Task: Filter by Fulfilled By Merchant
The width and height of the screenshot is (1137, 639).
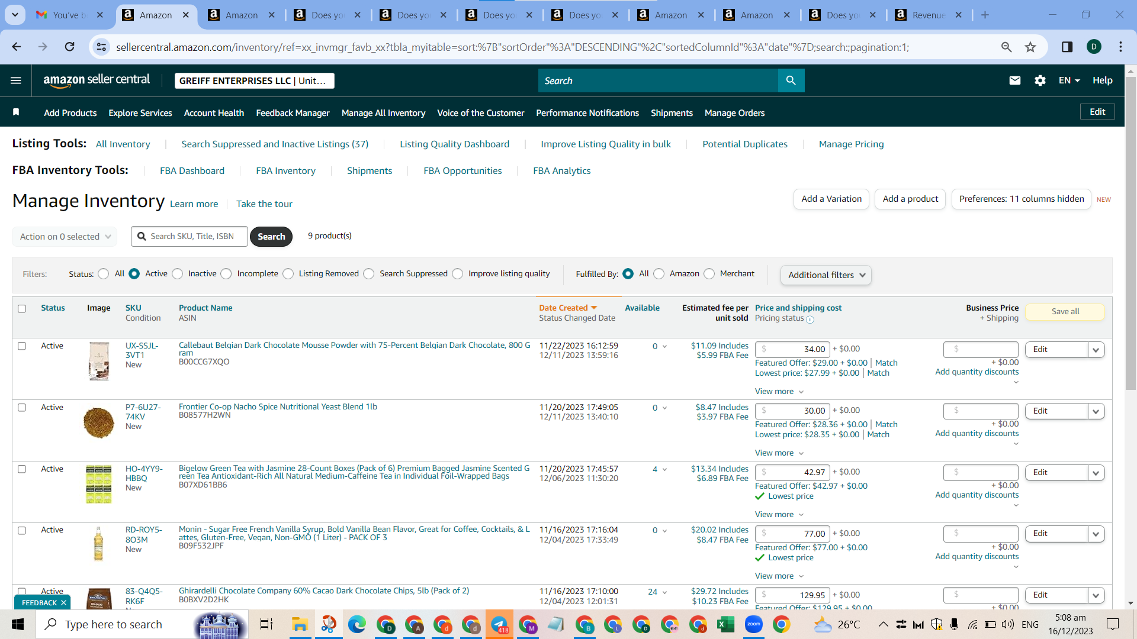Action: point(709,274)
